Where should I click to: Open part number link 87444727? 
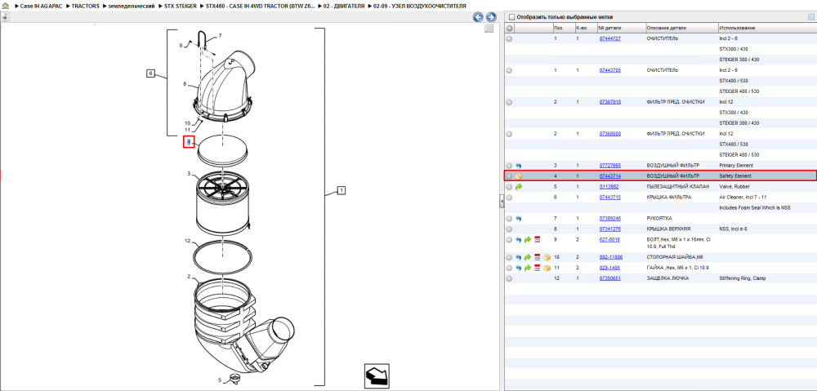609,39
